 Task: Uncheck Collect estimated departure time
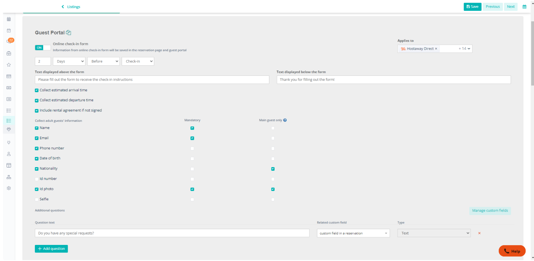tap(36, 100)
